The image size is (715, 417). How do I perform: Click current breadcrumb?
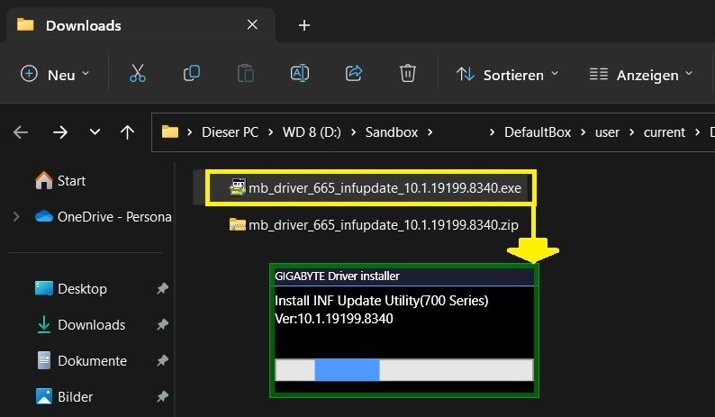(665, 132)
